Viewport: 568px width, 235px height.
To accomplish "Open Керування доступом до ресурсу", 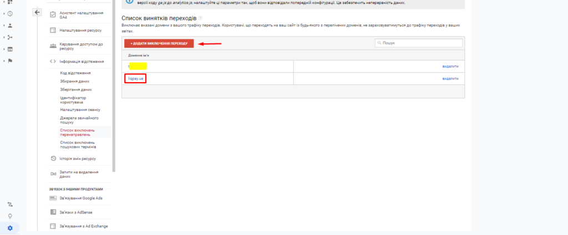I will 81,46.
